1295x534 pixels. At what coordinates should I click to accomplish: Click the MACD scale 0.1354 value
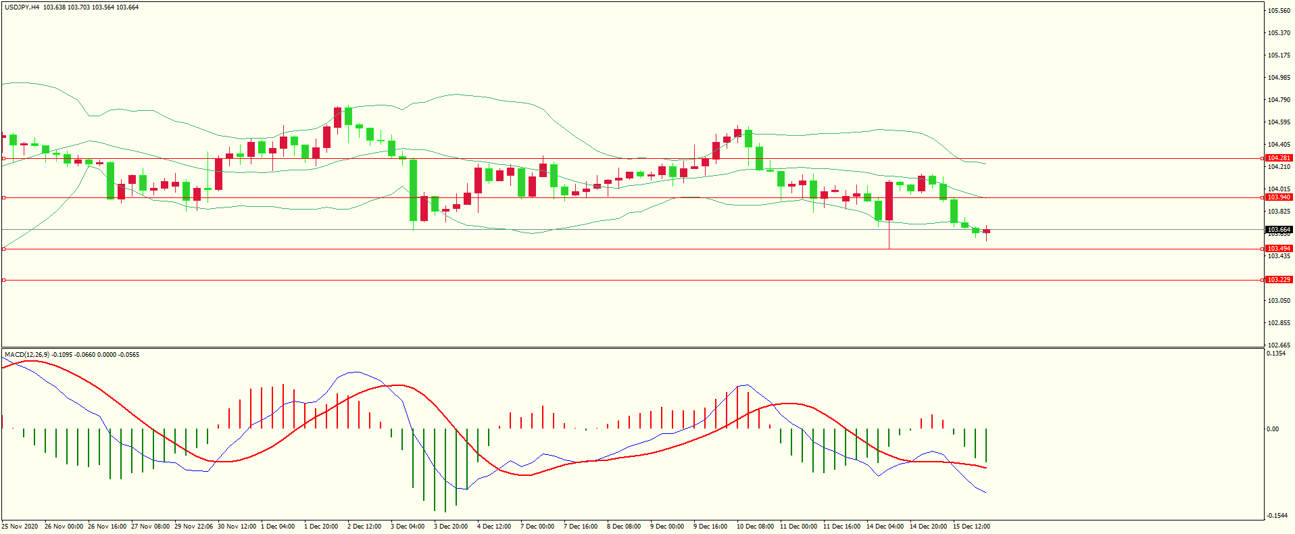(x=1276, y=354)
